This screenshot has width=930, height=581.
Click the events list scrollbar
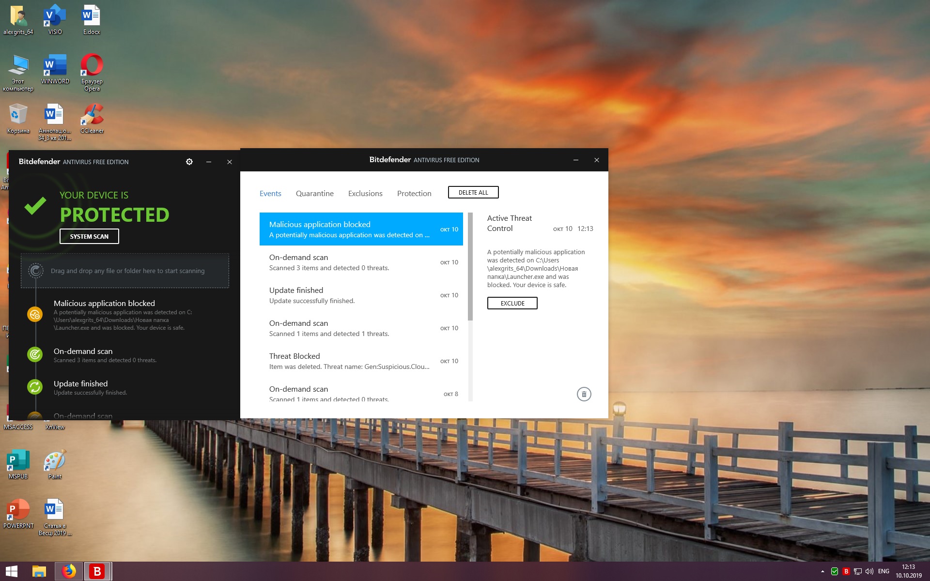470,266
